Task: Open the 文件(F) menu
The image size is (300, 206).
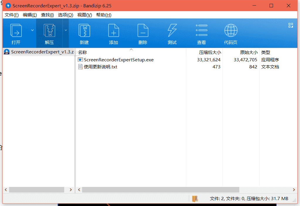Action: click(11, 15)
